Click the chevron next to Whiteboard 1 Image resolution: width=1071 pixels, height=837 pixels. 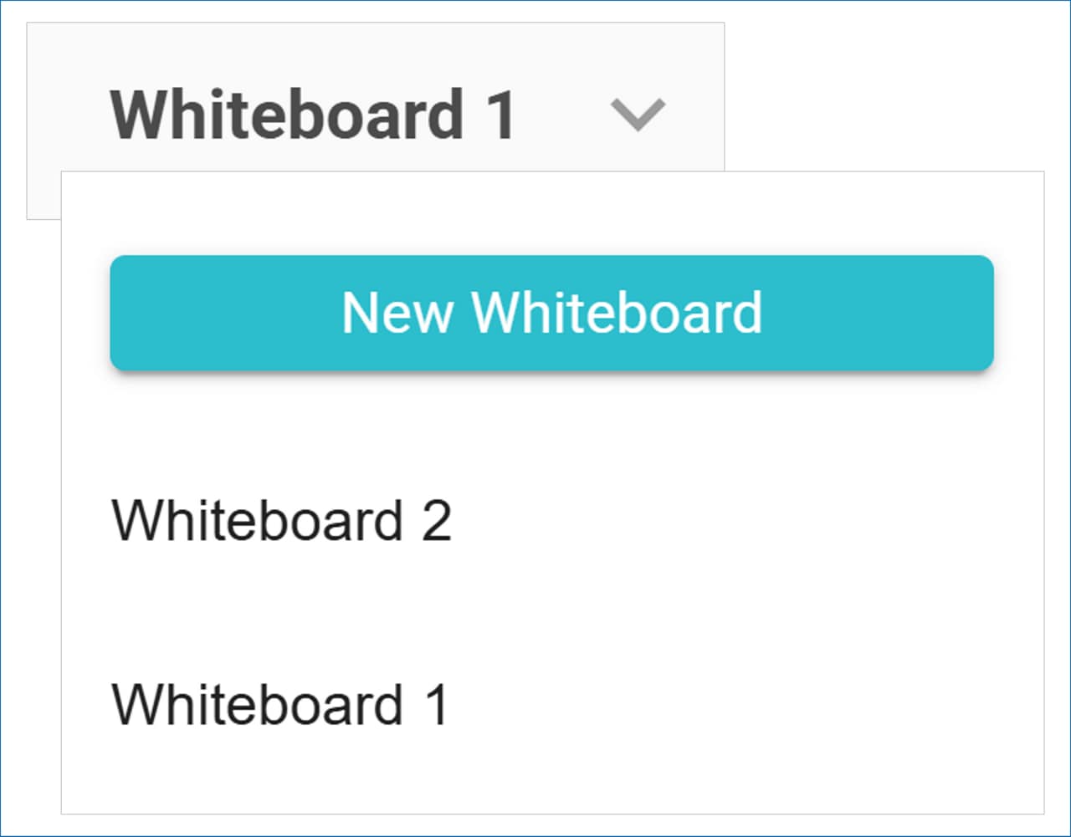tap(638, 115)
